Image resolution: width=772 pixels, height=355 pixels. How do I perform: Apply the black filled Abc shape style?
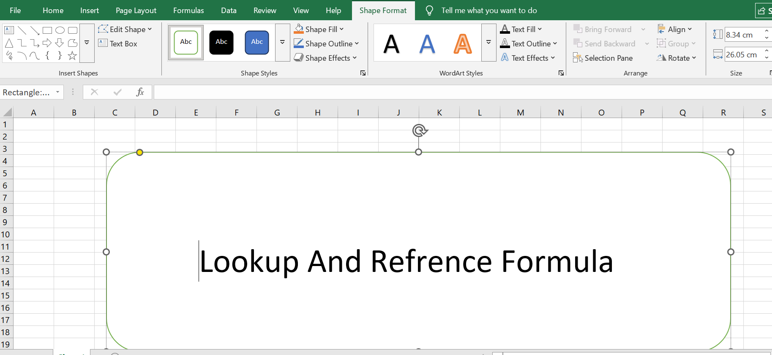click(x=221, y=42)
